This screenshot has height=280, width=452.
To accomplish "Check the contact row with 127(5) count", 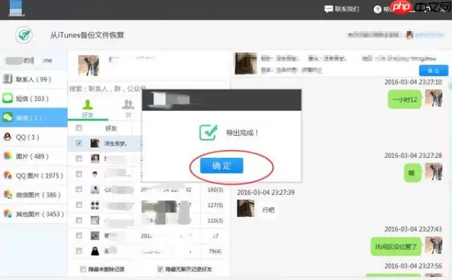I will (x=79, y=205).
